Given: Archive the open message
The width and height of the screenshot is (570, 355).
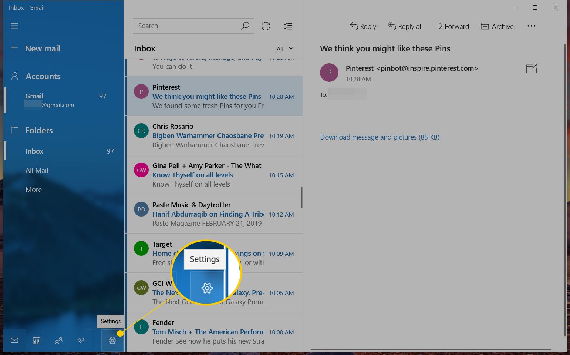Looking at the screenshot, I should [497, 26].
